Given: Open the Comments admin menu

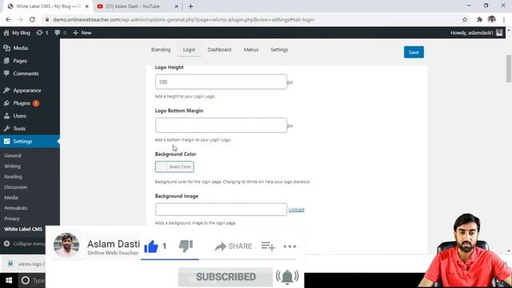Looking at the screenshot, I should 26,74.
